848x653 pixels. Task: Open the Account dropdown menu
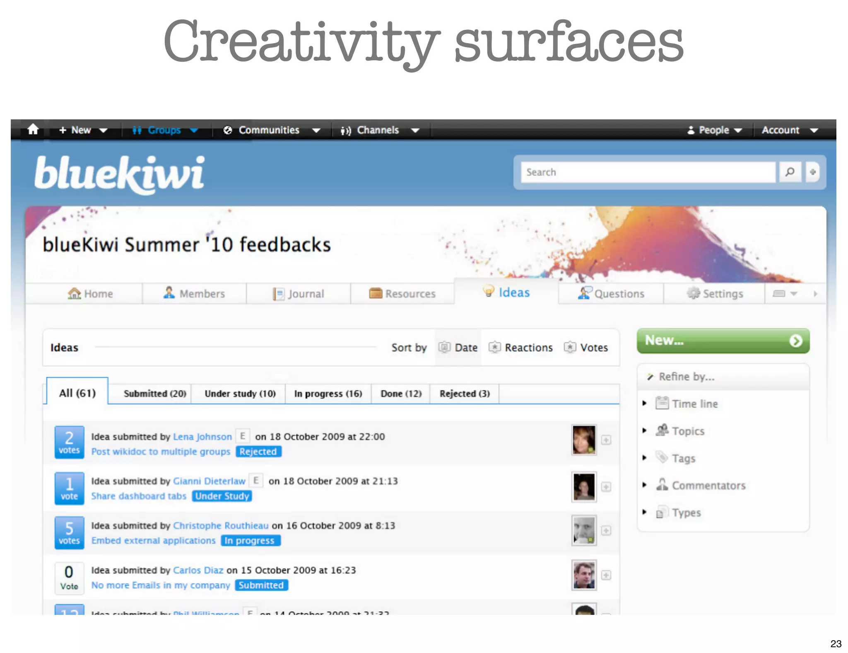(790, 130)
